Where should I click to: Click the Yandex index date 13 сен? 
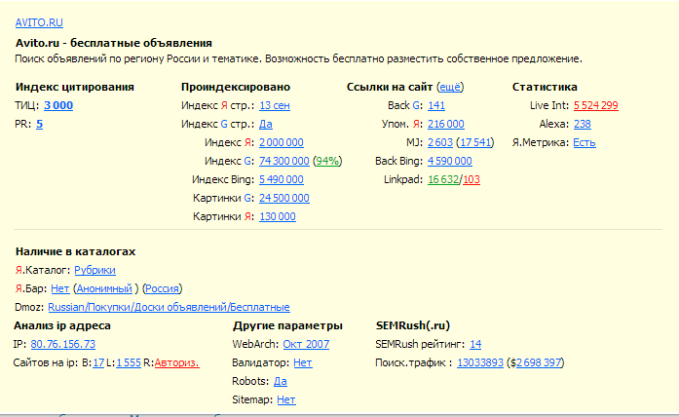[x=274, y=105]
